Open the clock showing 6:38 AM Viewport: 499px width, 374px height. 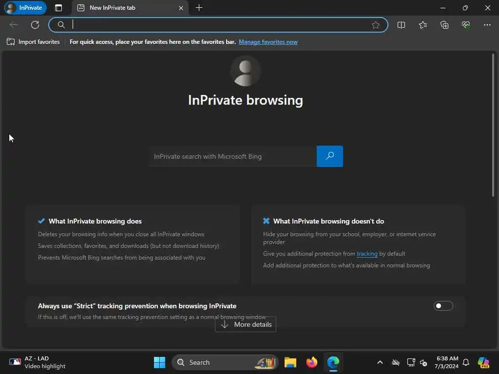point(447,362)
